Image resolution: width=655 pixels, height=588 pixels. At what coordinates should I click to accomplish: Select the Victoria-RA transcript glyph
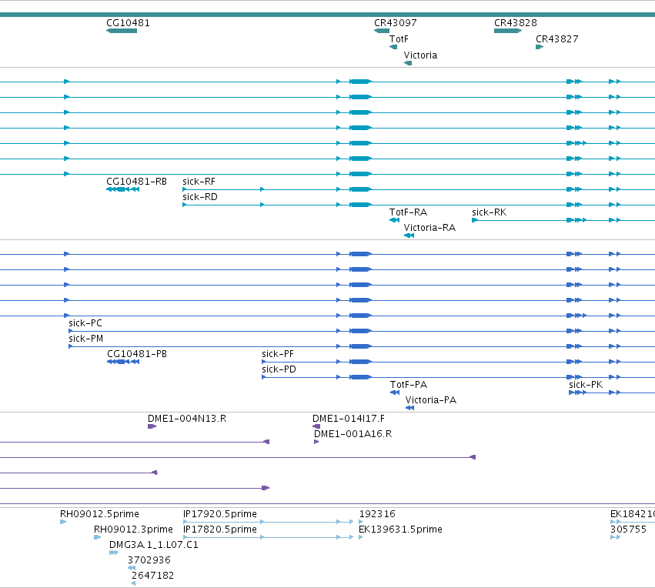409,236
